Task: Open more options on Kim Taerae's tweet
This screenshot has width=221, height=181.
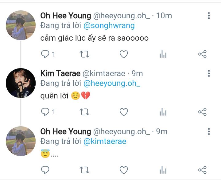Action: pos(209,73)
